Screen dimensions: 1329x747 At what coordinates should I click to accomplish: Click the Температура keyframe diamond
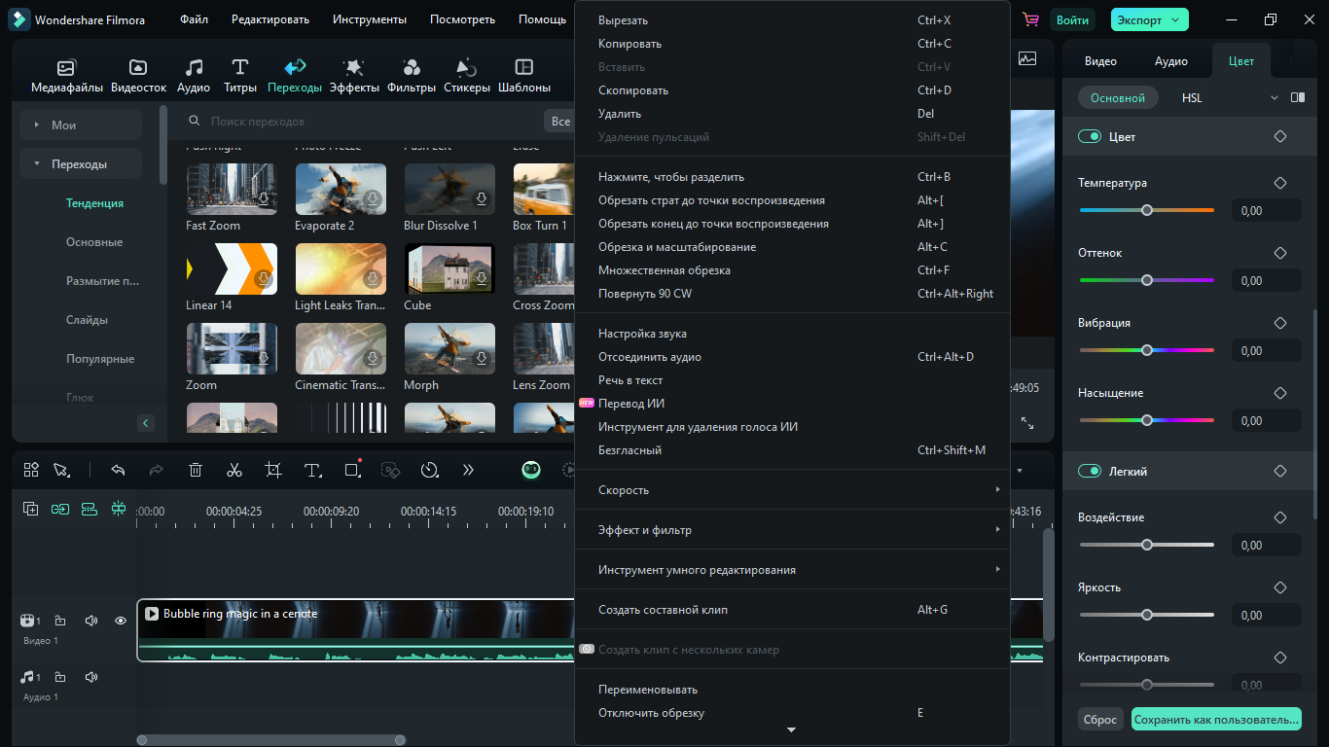click(1280, 183)
